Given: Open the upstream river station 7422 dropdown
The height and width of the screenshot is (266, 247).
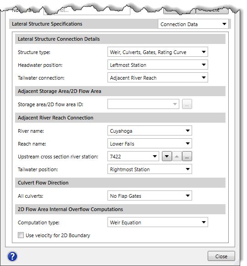Looking at the screenshot, I should point(133,156).
